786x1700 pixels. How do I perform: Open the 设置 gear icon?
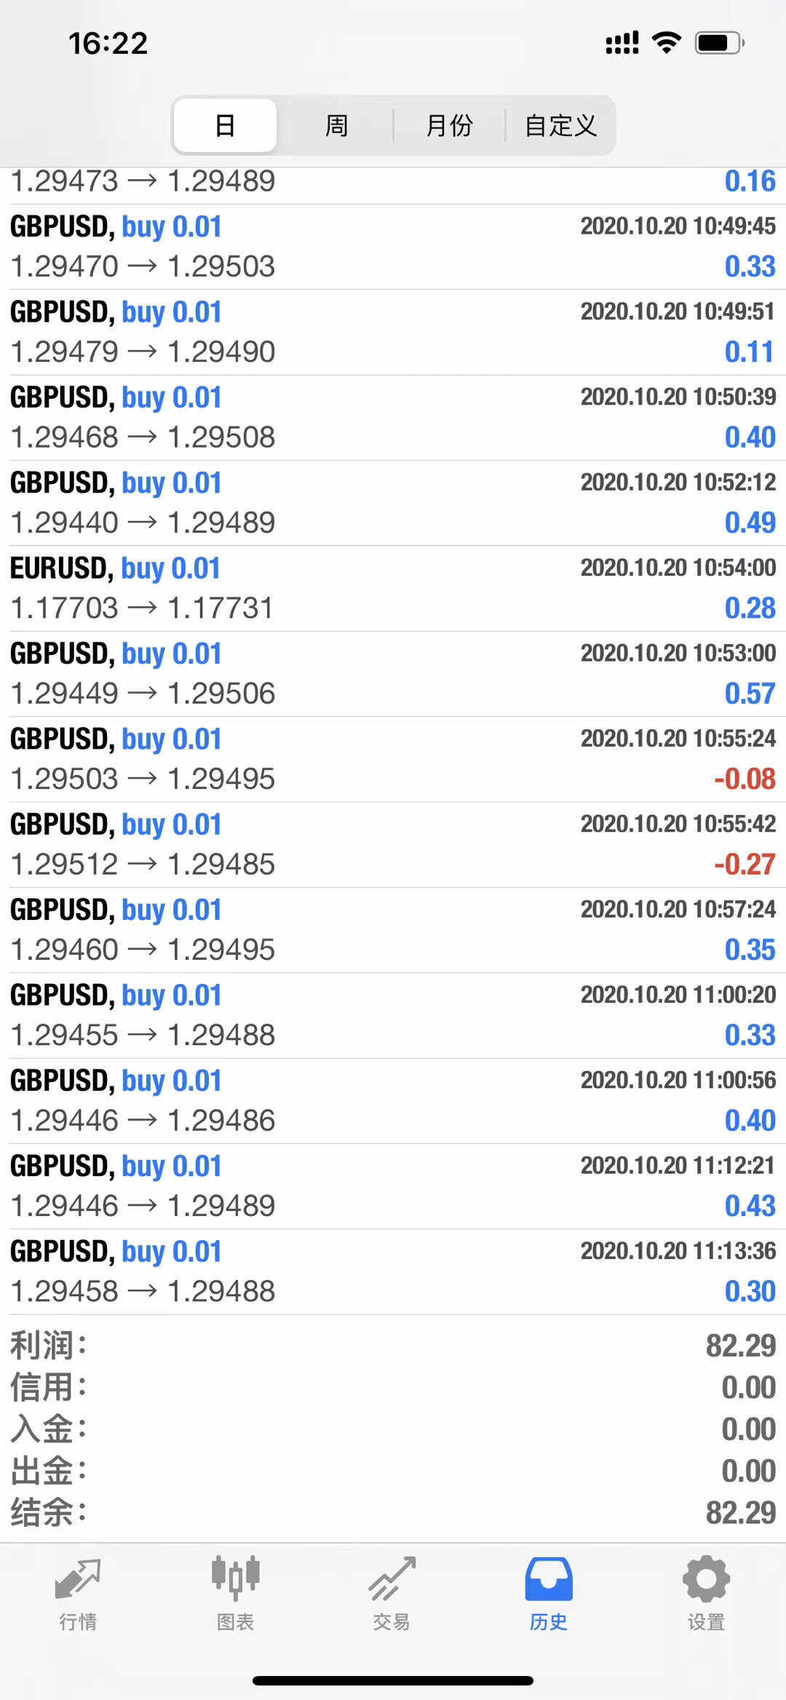click(x=706, y=1578)
